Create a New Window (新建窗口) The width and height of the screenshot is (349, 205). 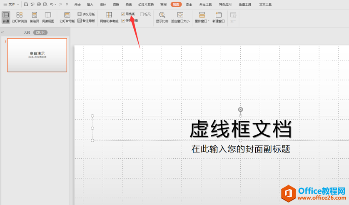tap(218, 17)
